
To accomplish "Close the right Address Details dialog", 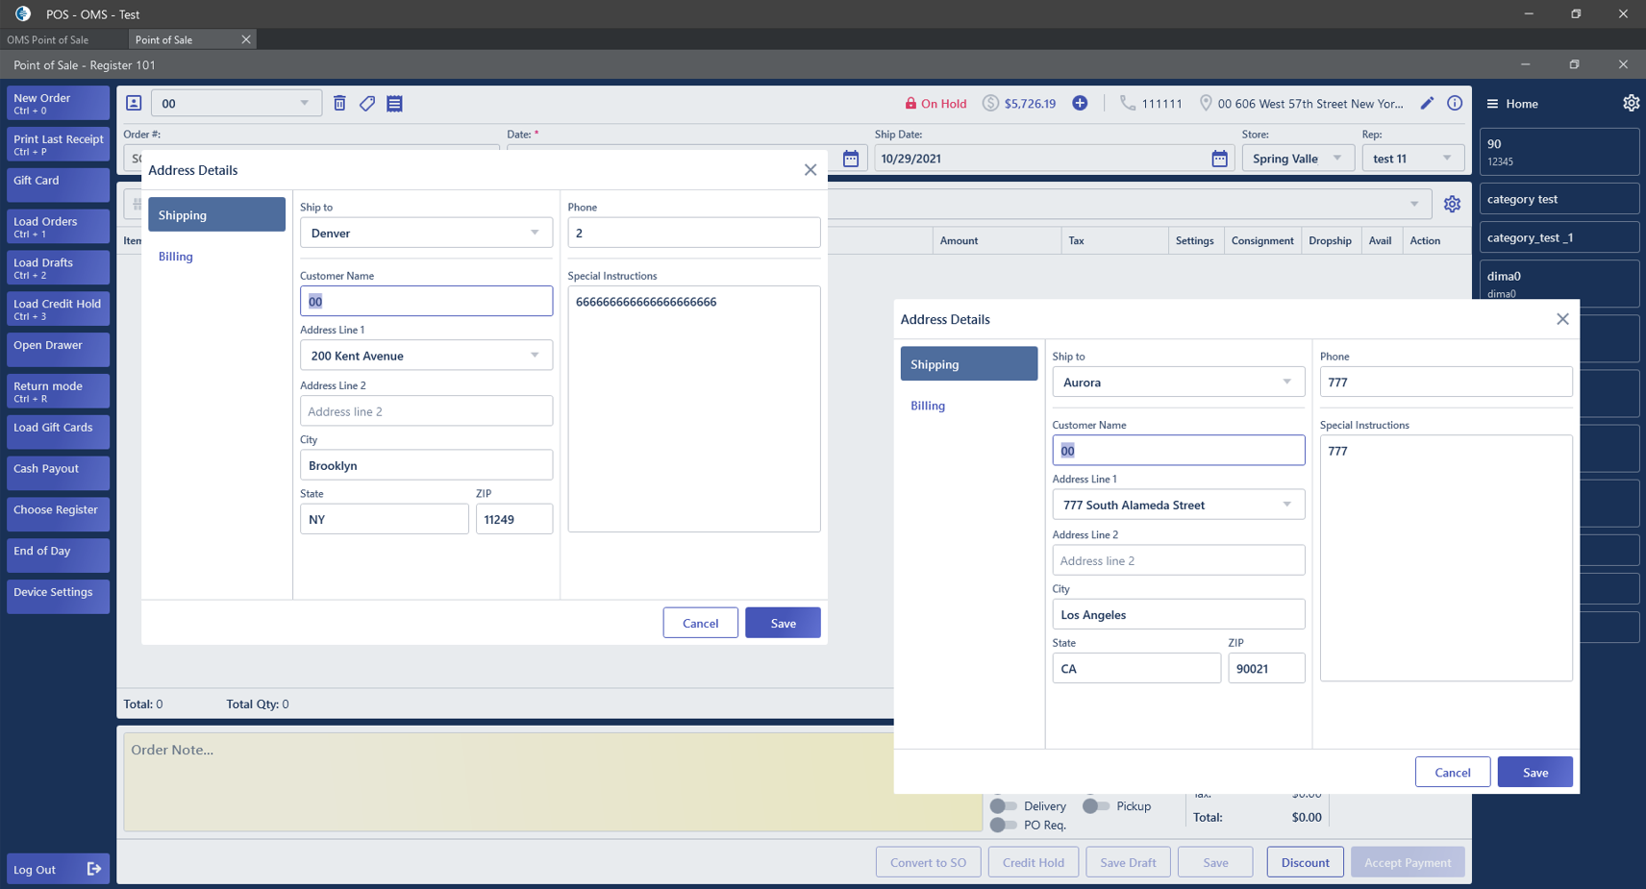I will tap(1562, 319).
